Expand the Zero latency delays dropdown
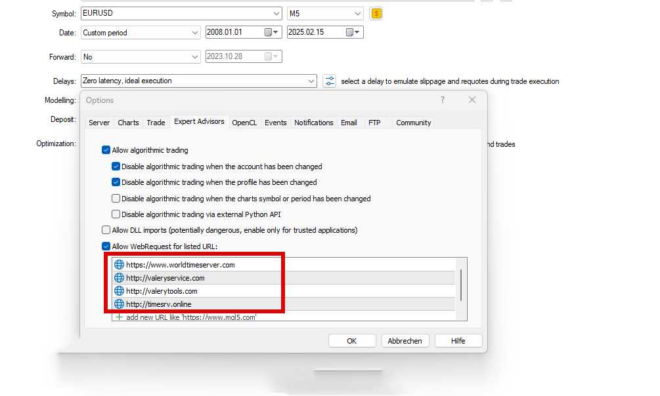This screenshot has height=396, width=660. (x=311, y=81)
